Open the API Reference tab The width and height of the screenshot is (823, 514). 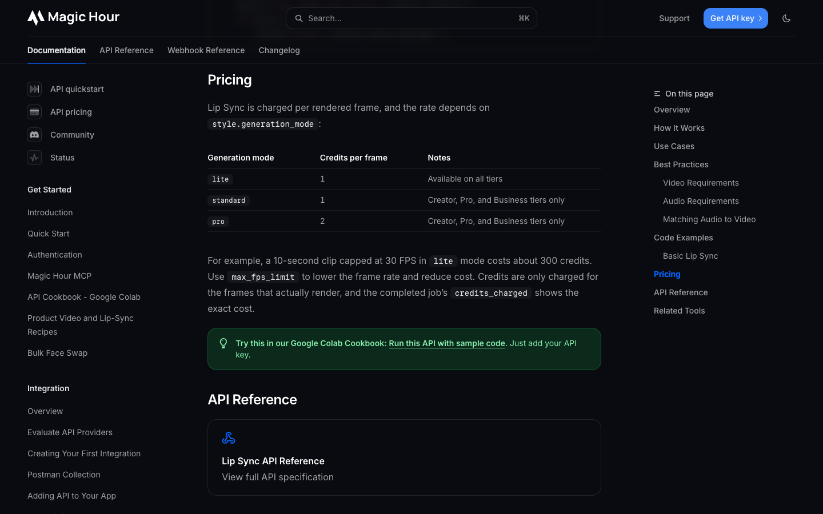(x=126, y=50)
